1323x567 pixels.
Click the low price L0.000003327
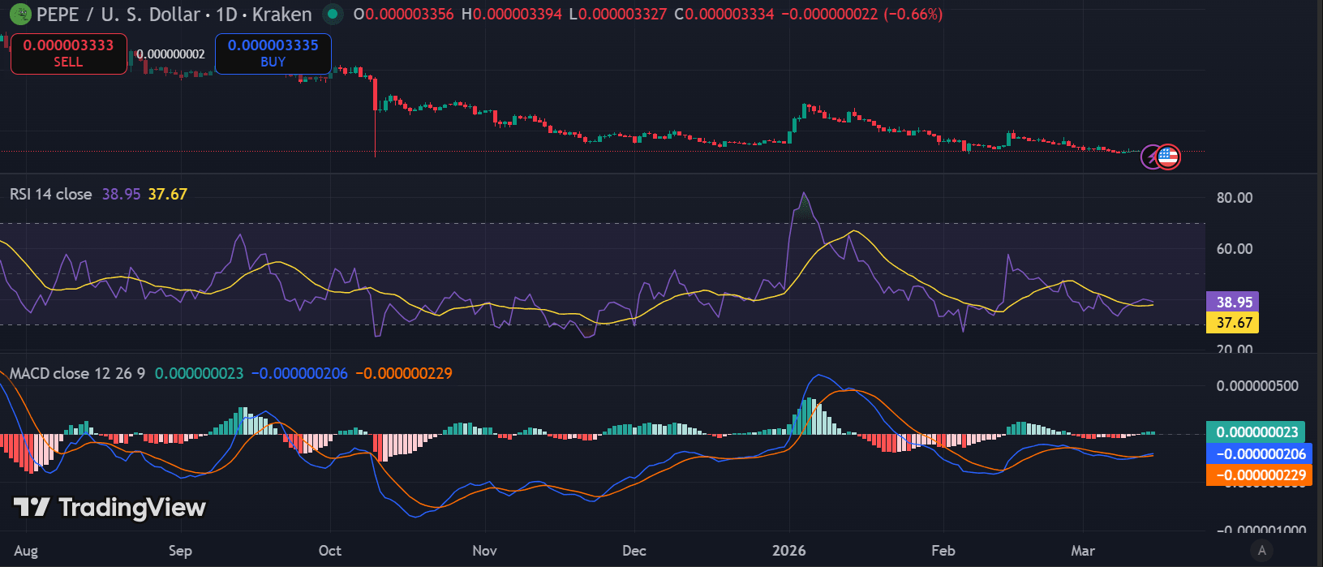coord(618,14)
